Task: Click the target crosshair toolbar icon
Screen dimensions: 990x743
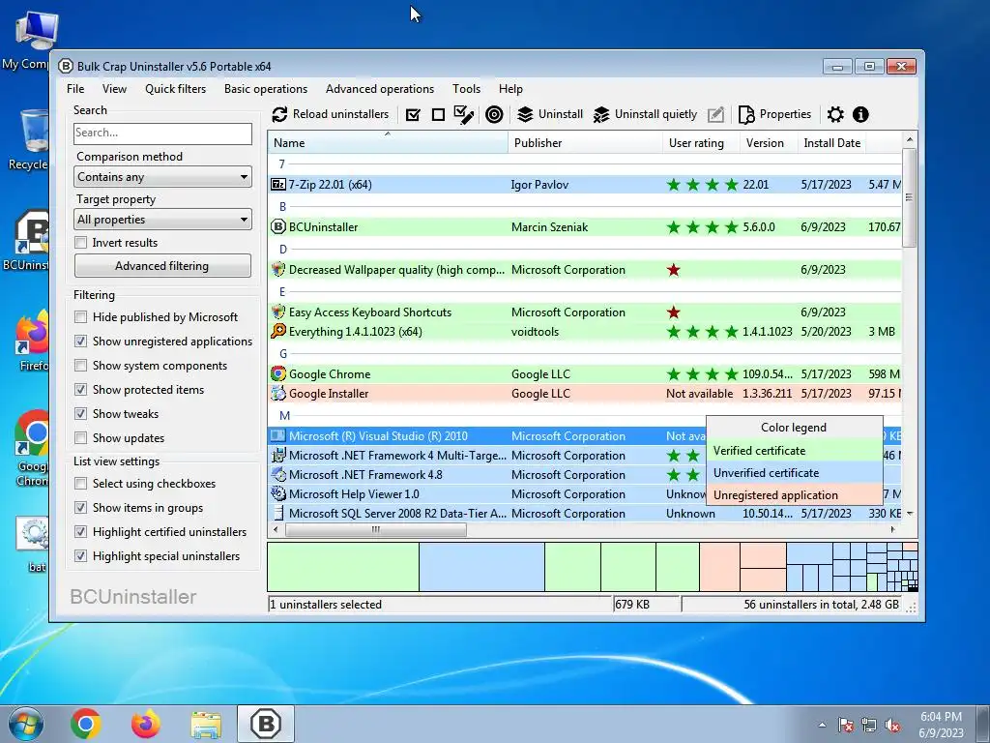Action: 494,114
